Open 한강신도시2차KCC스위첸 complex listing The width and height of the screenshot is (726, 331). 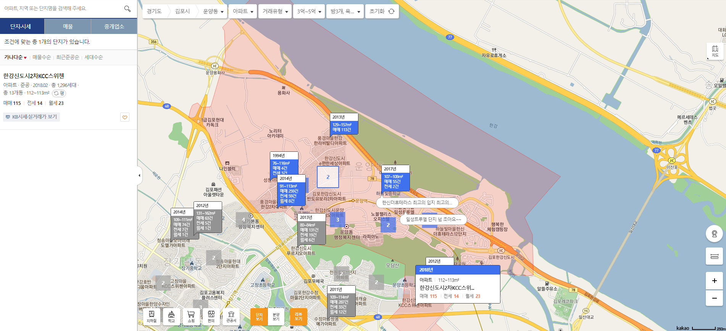[x=34, y=76]
